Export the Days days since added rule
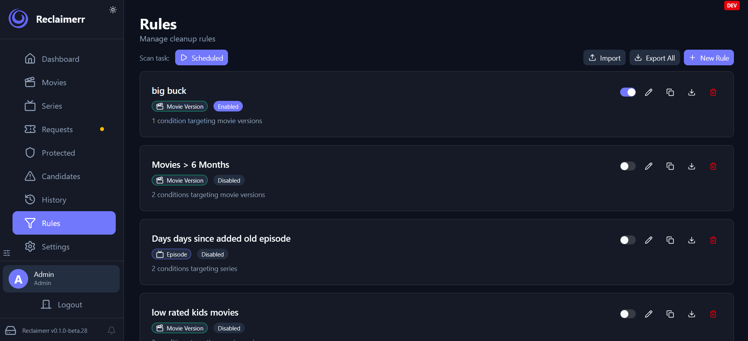The width and height of the screenshot is (748, 341). [x=692, y=240]
